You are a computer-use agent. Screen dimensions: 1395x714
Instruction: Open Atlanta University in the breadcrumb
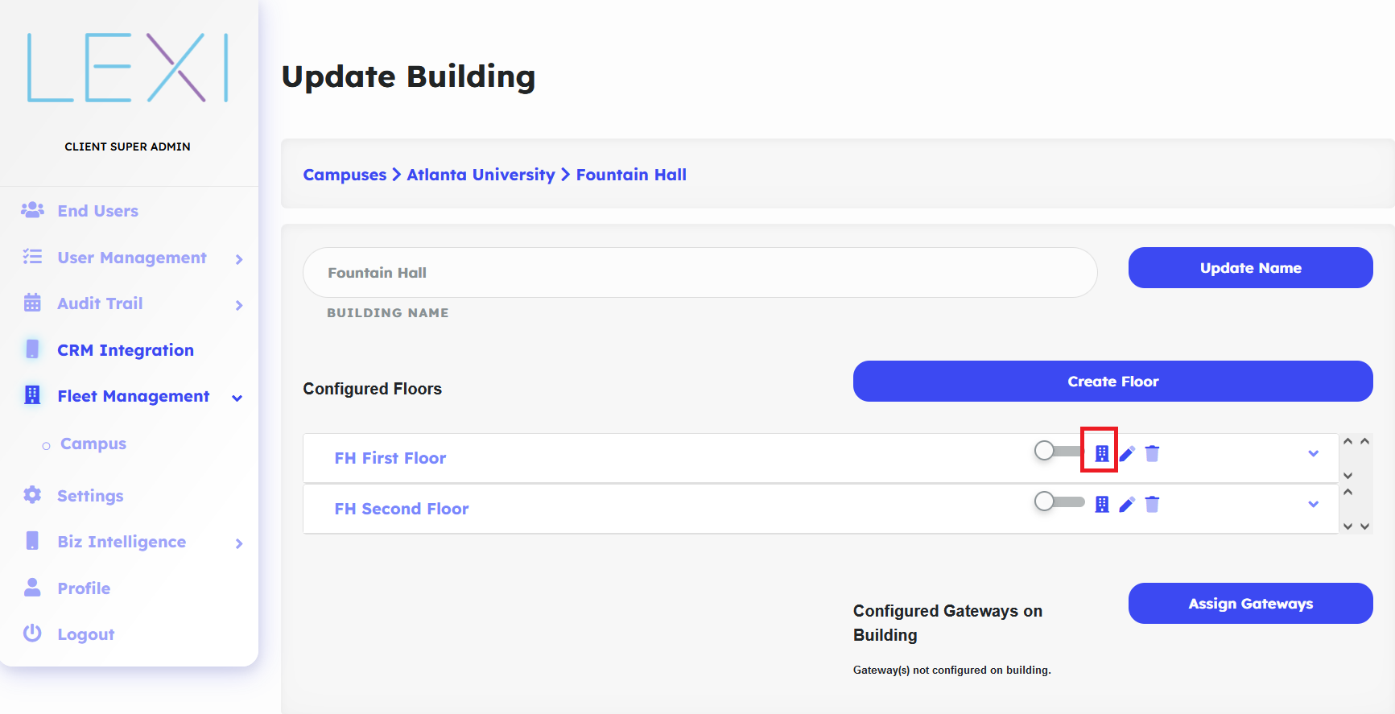pos(481,175)
